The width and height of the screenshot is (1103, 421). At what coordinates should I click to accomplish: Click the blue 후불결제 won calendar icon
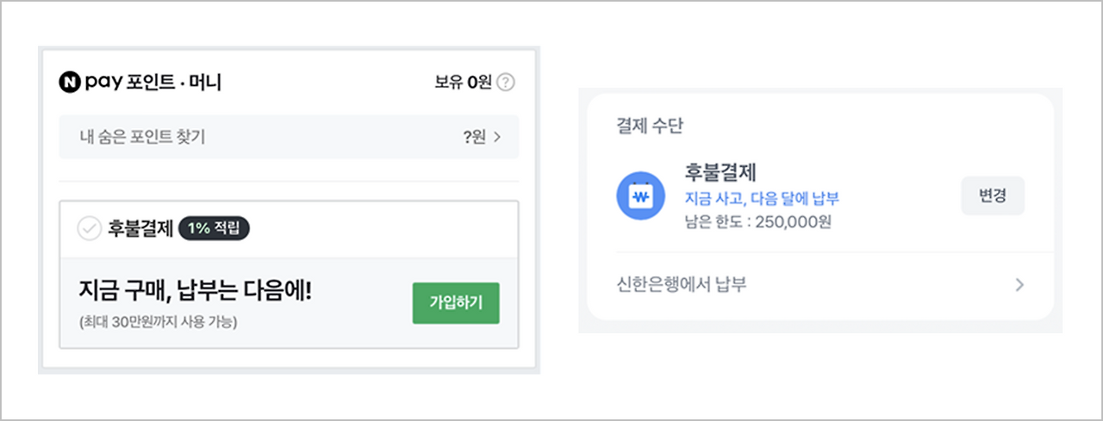[640, 197]
